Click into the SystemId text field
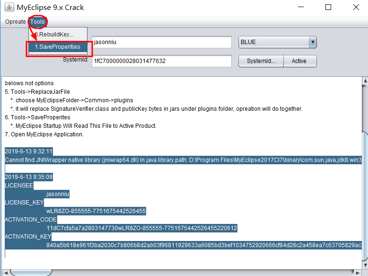 (x=161, y=61)
